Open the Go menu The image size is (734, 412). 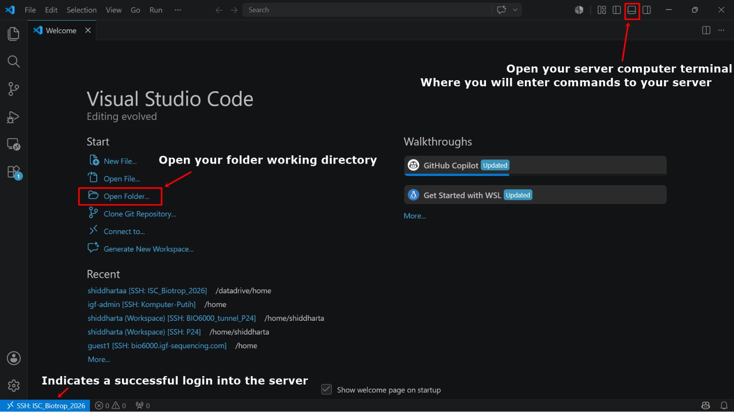135,10
